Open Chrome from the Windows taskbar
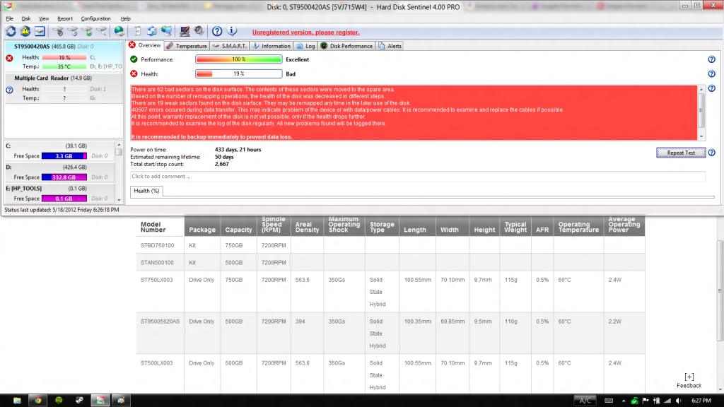 click(38, 400)
